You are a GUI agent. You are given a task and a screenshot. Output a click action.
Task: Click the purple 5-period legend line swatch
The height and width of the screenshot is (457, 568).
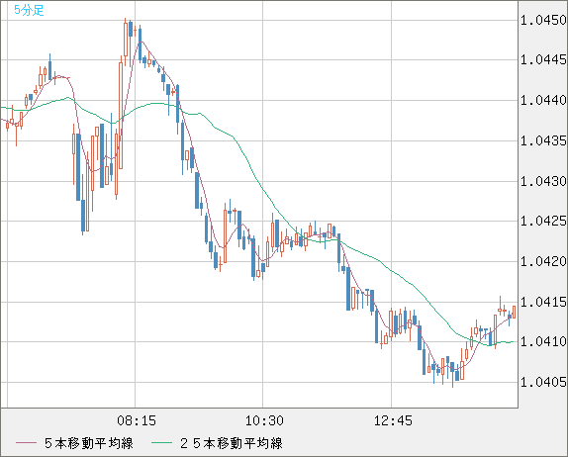click(26, 443)
